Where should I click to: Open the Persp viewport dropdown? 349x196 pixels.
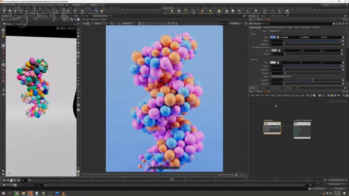pyautogui.click(x=63, y=28)
